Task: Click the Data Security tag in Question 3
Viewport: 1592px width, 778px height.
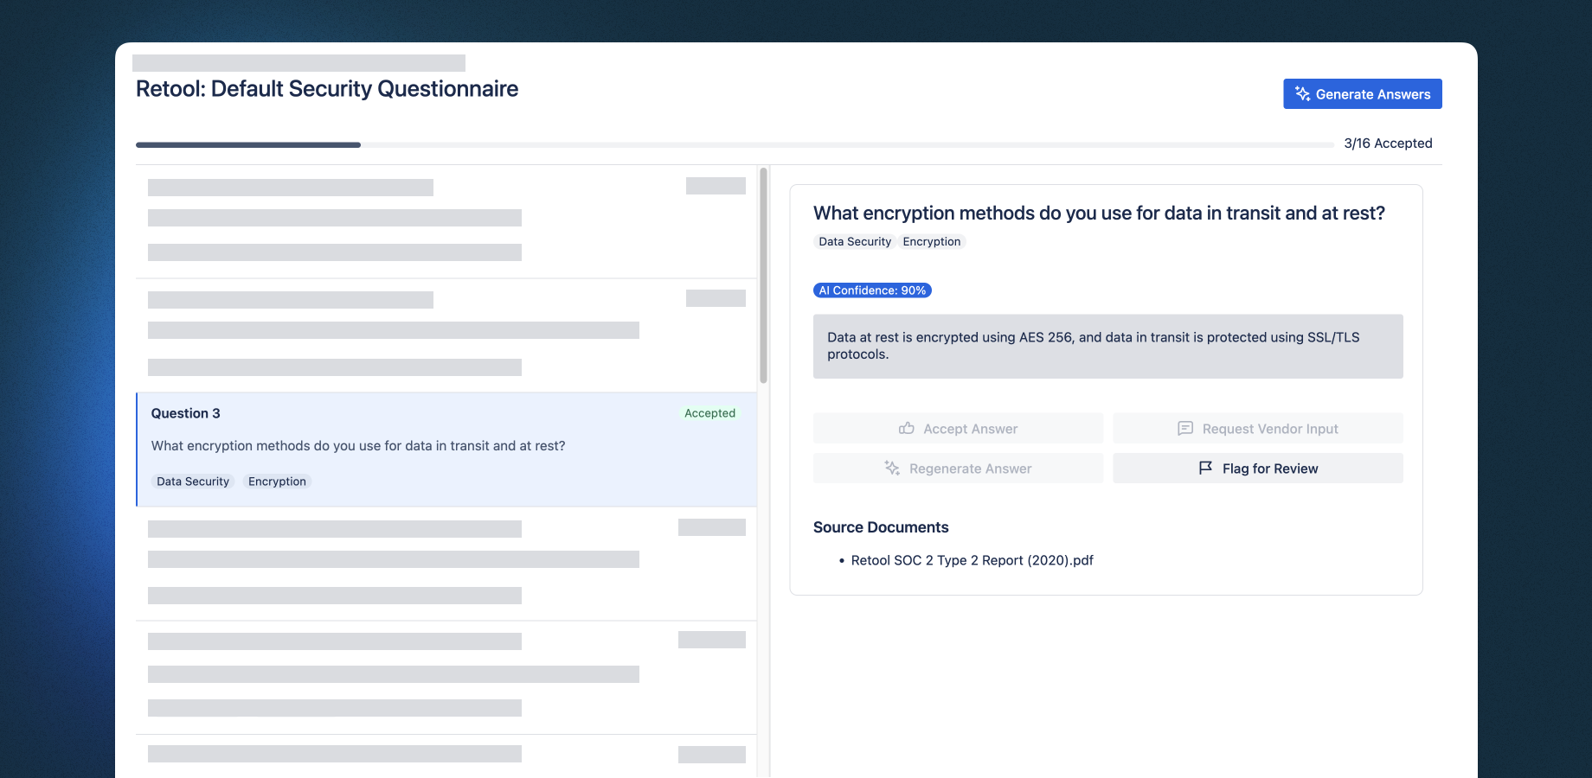Action: tap(193, 481)
